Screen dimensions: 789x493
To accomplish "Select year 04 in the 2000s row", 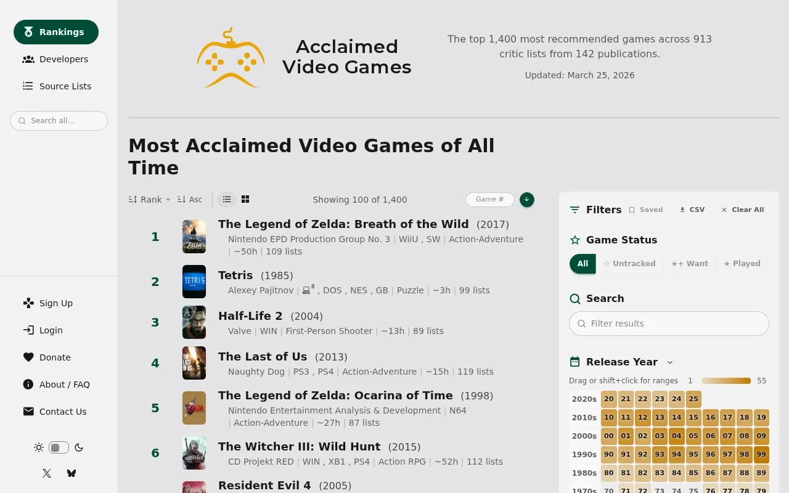I will tap(677, 436).
